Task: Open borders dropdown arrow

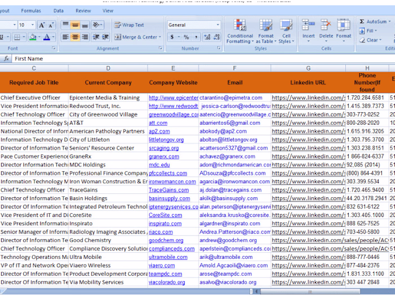Action: pos(24,37)
